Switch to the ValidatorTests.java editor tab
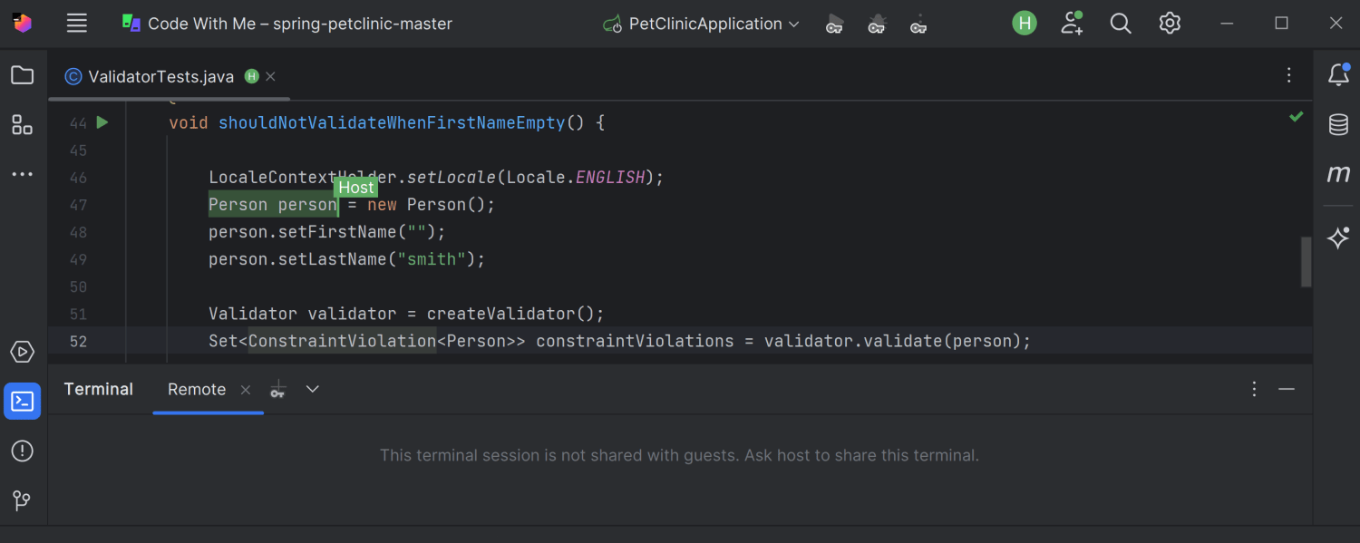 [x=160, y=77]
